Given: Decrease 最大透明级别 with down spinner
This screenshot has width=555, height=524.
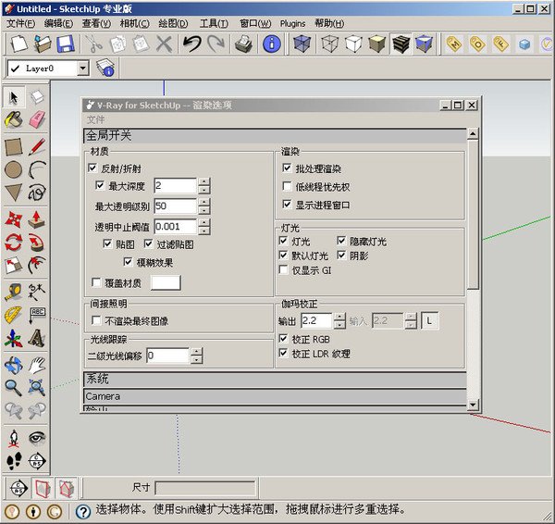Looking at the screenshot, I should (203, 210).
